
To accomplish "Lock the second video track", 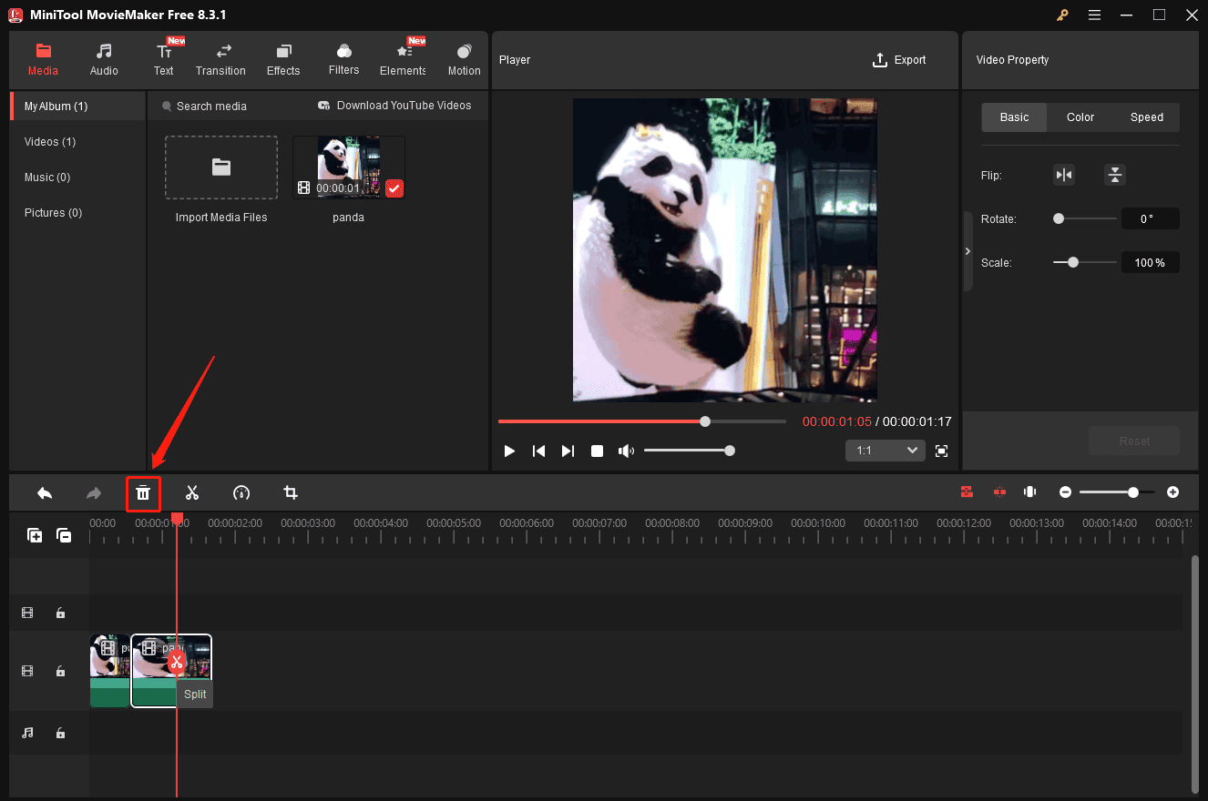I will 60,671.
